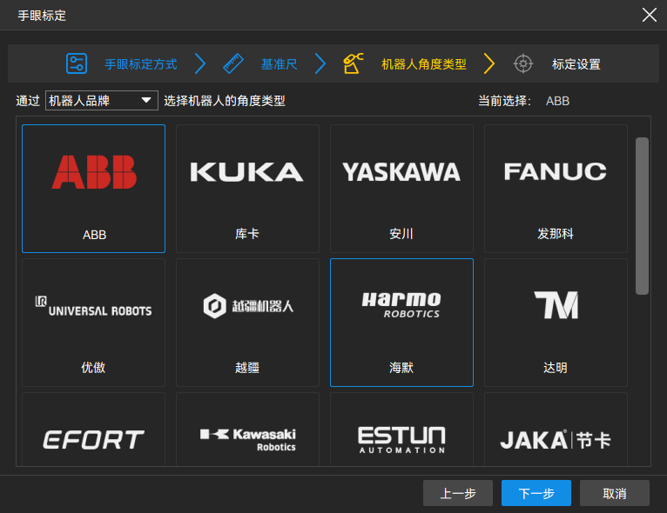Open the 机器人品牌 dropdown
667x513 pixels.
point(101,101)
